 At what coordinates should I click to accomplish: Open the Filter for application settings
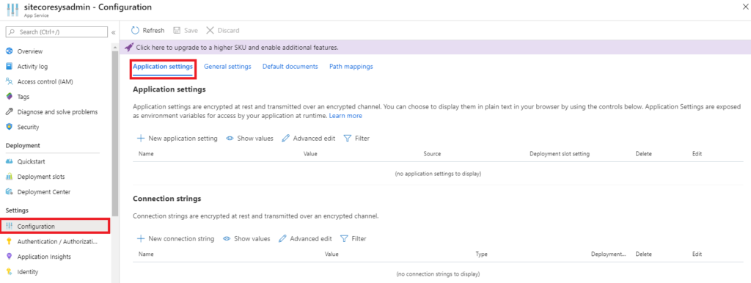click(x=357, y=138)
